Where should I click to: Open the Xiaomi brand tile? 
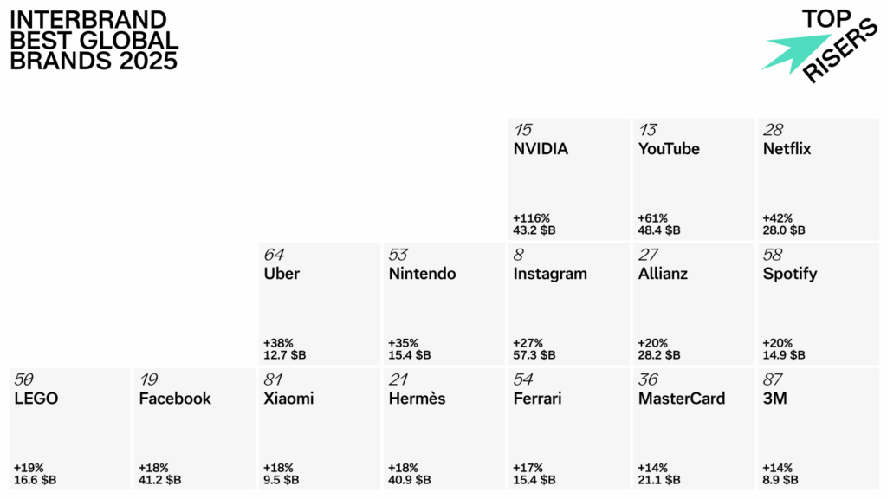pos(319,429)
